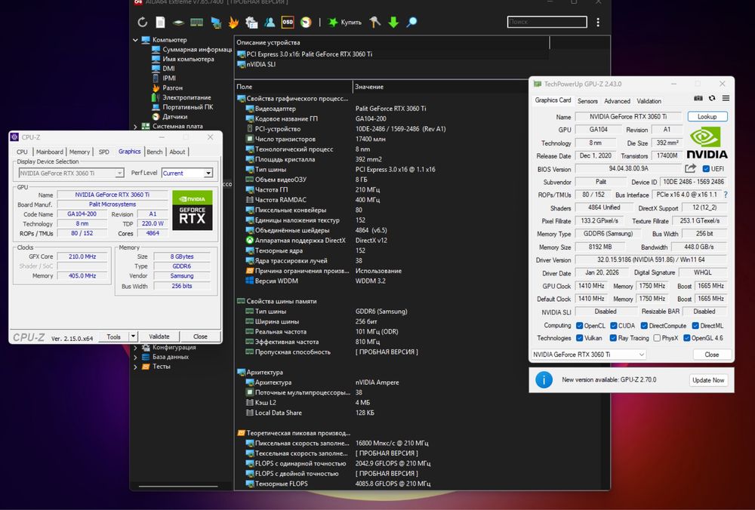The width and height of the screenshot is (755, 510).
Task: Enable the PhysX checkbox
Action: coord(657,338)
